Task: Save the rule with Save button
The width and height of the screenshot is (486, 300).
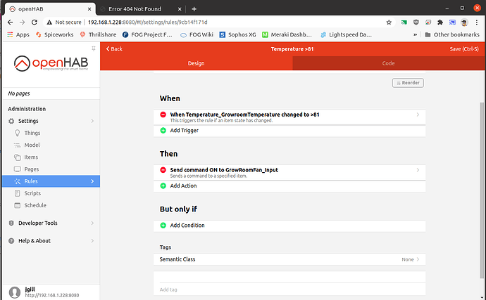Action: 464,48
